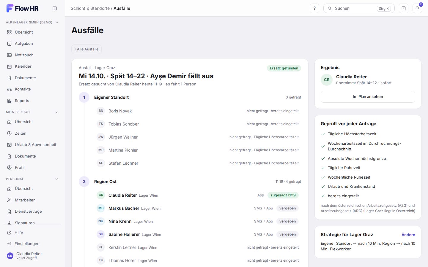Viewport: 428px width, 267px height.
Task: Click the Urlaub & Abwesenheit icon
Action: tap(10, 145)
